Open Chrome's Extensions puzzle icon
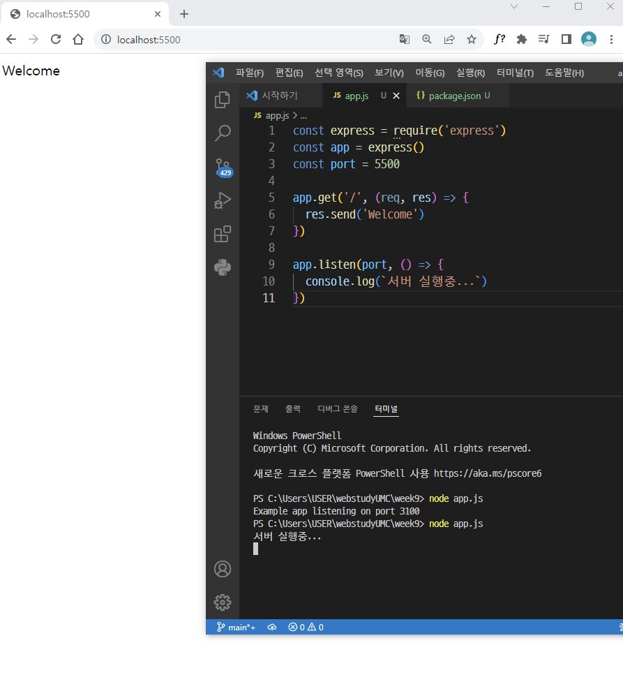623x696 pixels. pos(522,40)
